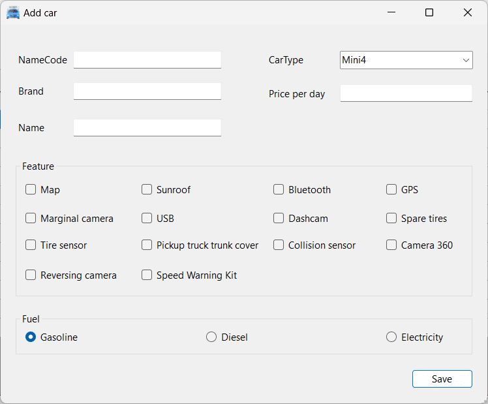Enable the Map feature checkbox
The image size is (488, 404).
[31, 190]
